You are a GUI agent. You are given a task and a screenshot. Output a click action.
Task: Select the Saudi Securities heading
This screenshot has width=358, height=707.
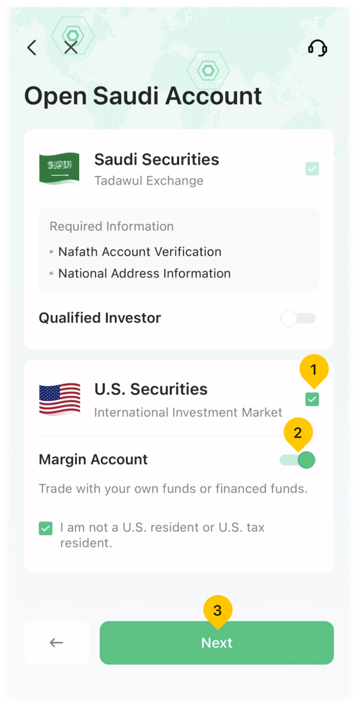[x=156, y=159]
